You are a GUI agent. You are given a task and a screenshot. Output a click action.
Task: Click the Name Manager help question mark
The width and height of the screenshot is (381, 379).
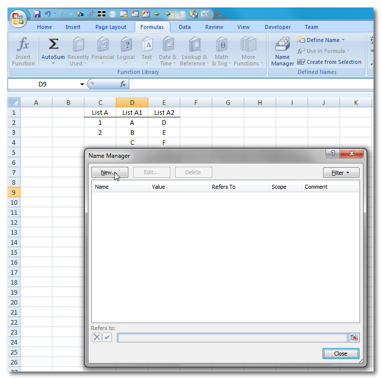point(333,154)
